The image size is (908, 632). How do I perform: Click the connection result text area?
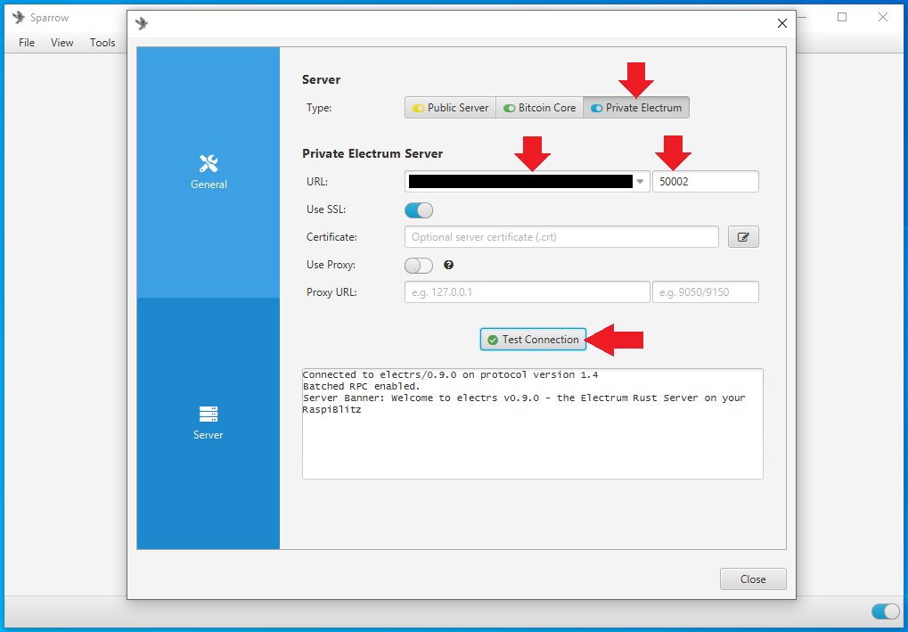click(533, 424)
